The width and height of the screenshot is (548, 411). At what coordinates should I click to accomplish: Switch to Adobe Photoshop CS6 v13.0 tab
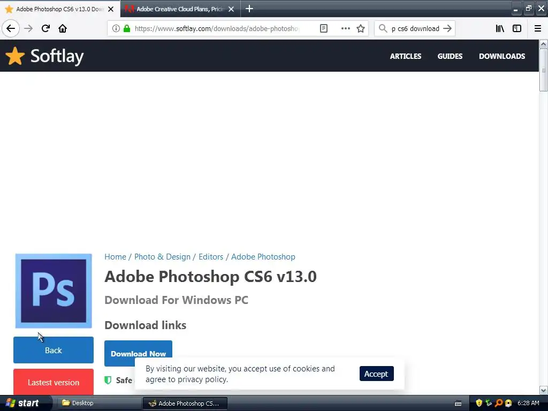(x=60, y=9)
